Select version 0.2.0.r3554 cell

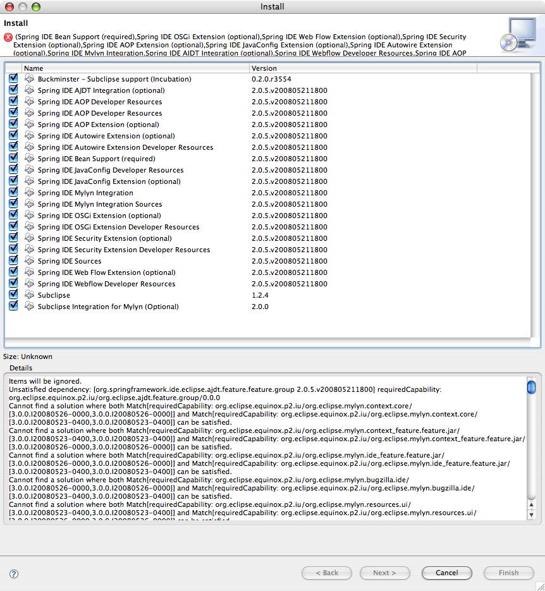click(x=271, y=79)
